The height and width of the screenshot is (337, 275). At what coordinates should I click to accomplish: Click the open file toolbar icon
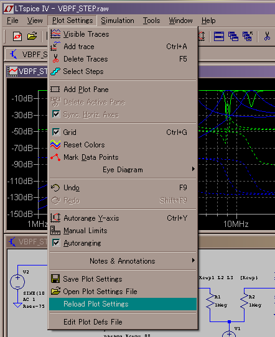coord(32,36)
